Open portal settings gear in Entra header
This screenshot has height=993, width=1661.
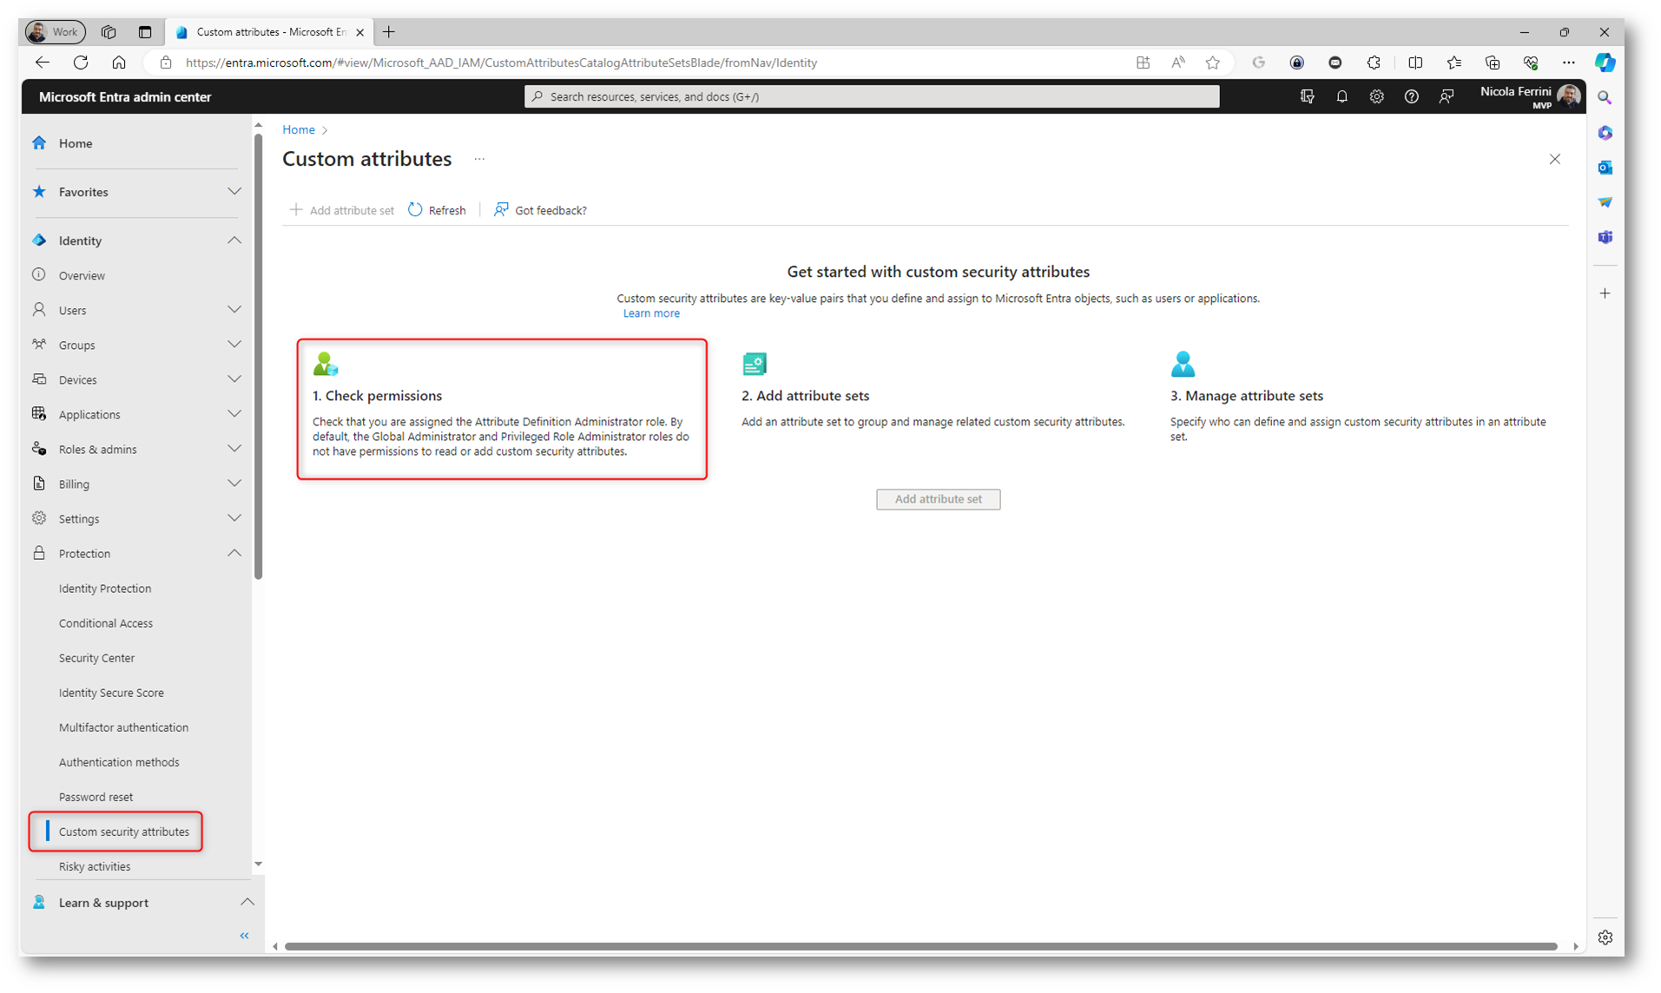click(1376, 96)
